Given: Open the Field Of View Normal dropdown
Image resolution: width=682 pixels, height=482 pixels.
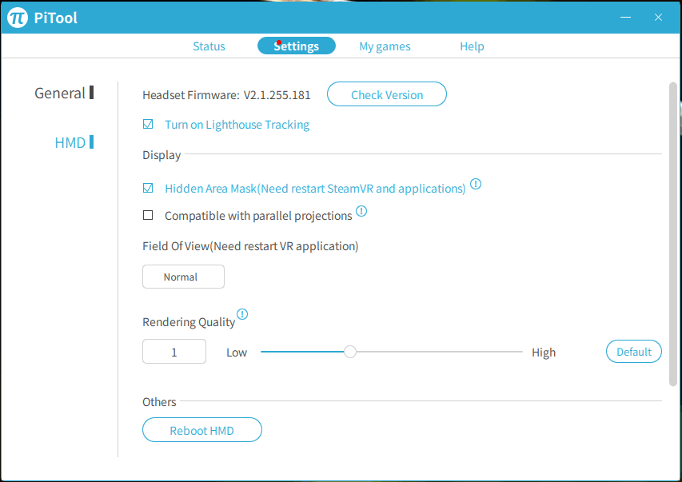Looking at the screenshot, I should pyautogui.click(x=184, y=277).
